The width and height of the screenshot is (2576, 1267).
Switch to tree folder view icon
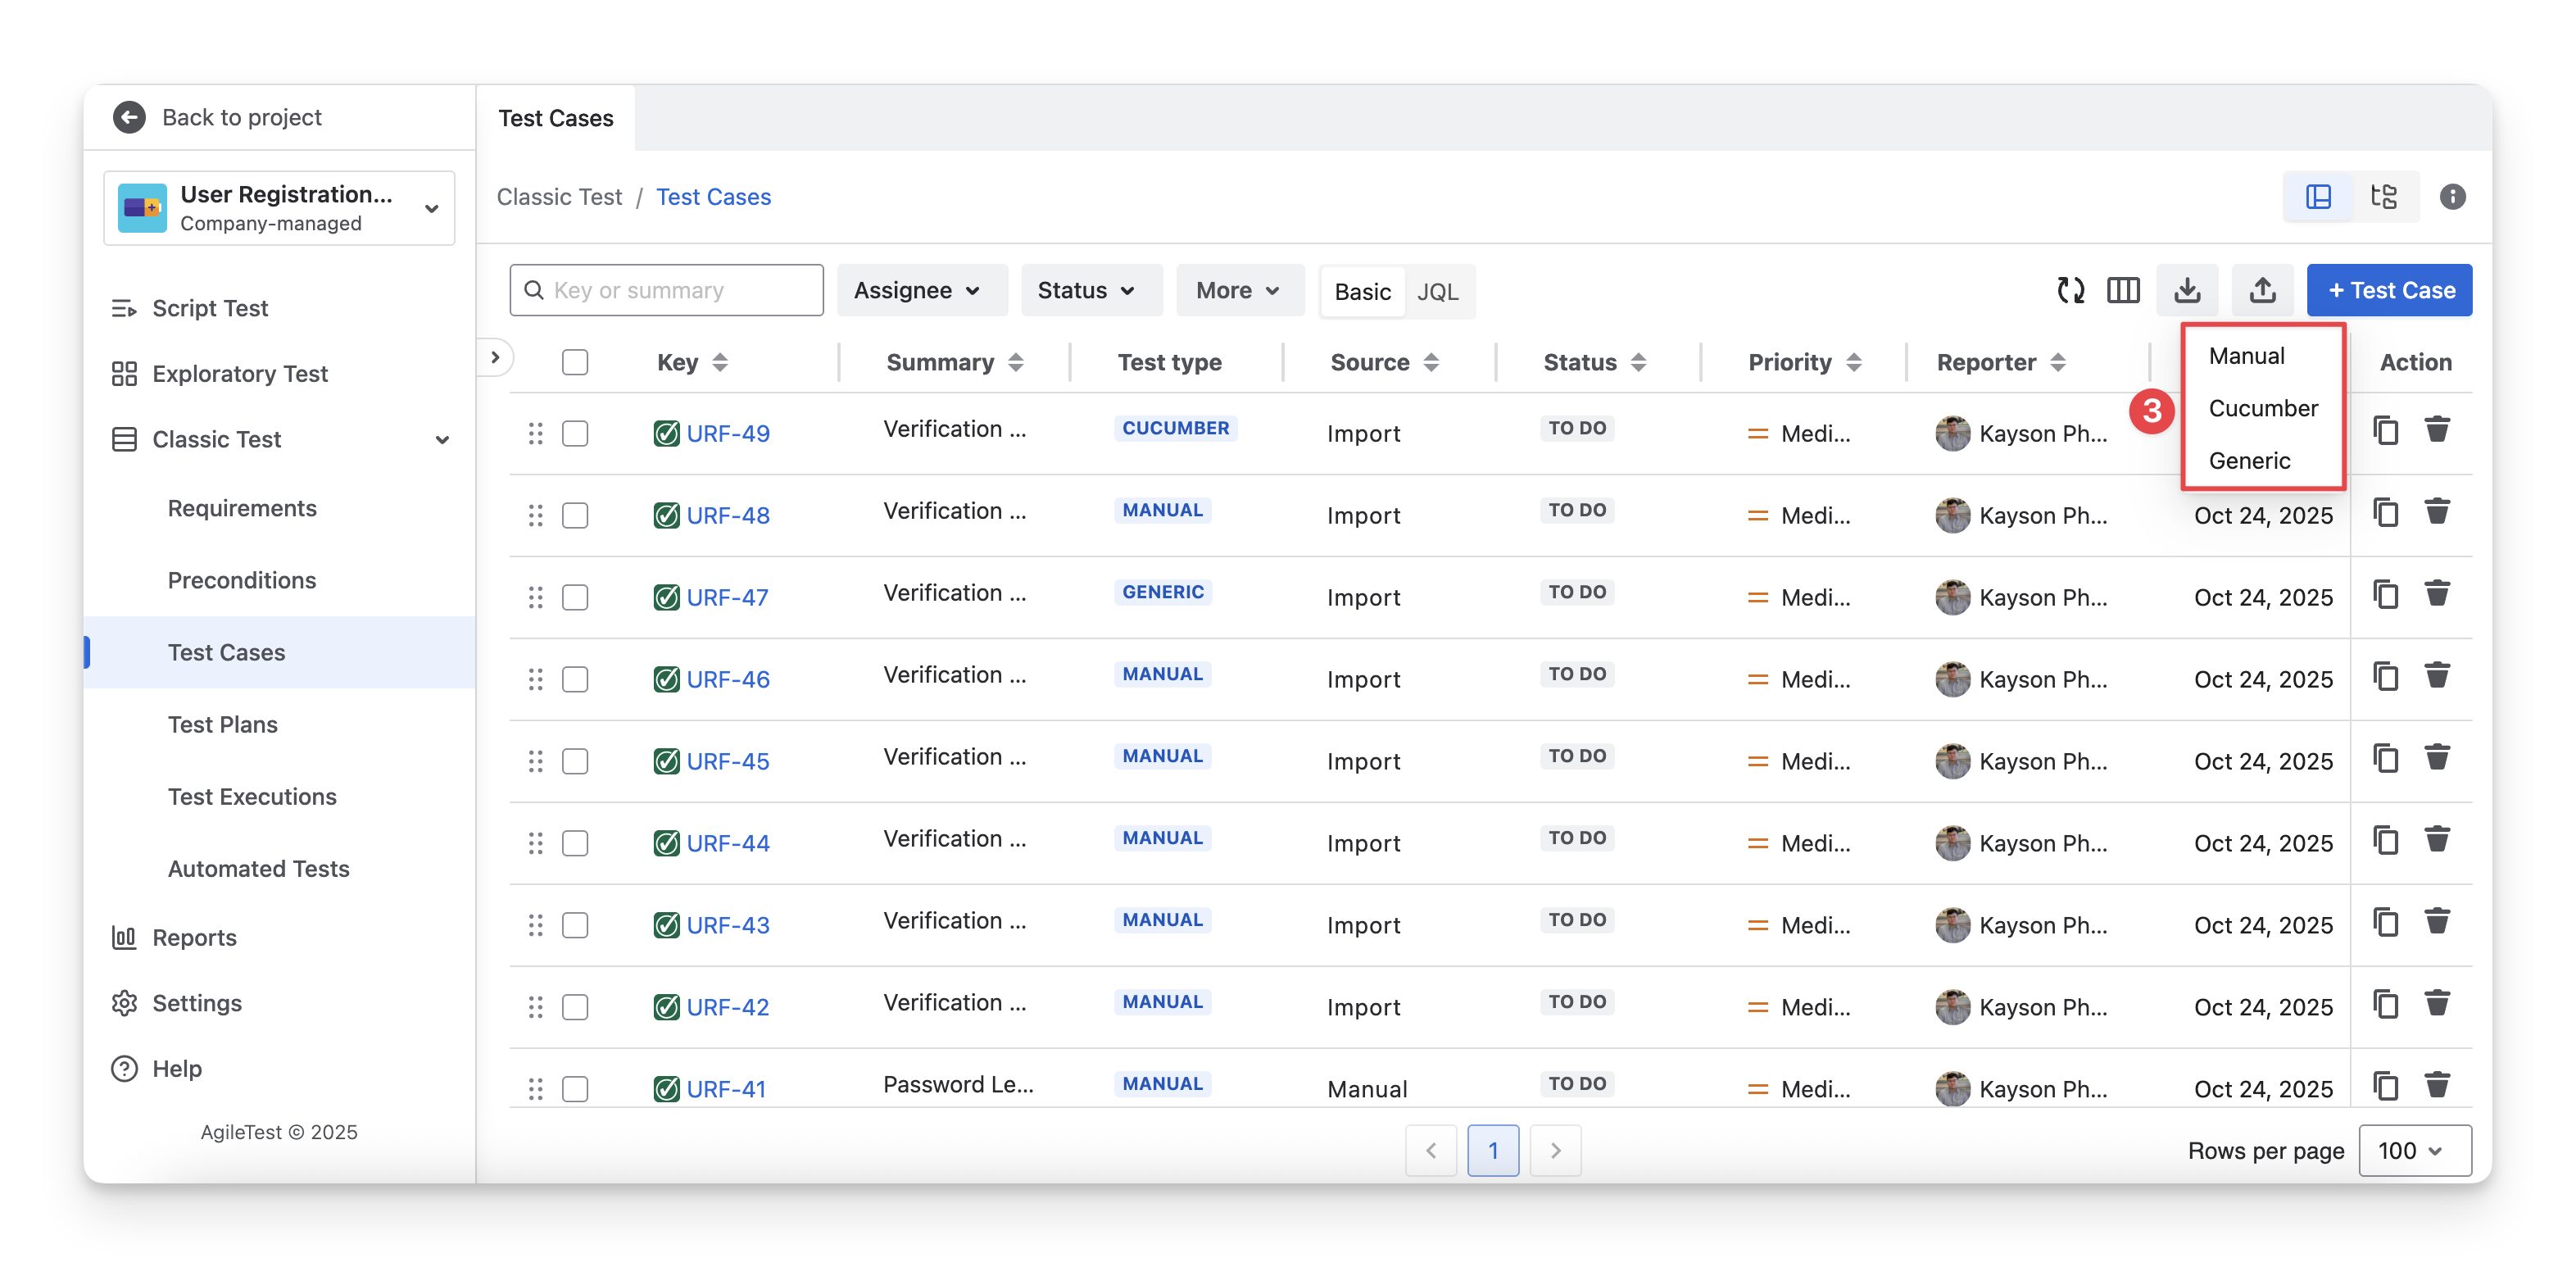(2383, 196)
